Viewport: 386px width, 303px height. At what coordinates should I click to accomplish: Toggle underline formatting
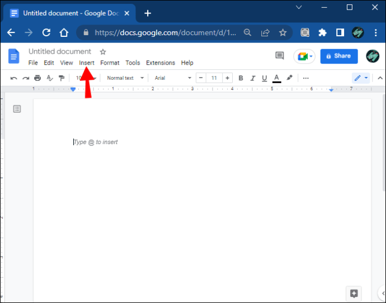264,78
